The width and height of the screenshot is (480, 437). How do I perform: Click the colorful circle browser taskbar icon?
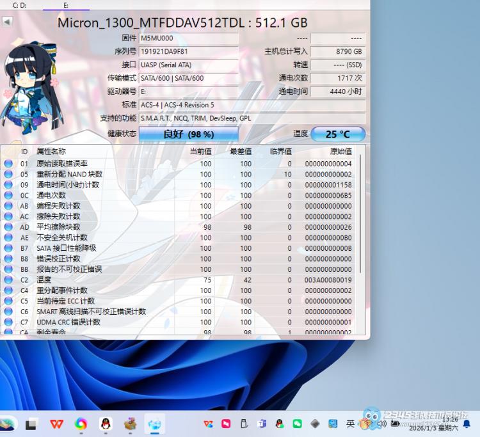tap(81, 424)
